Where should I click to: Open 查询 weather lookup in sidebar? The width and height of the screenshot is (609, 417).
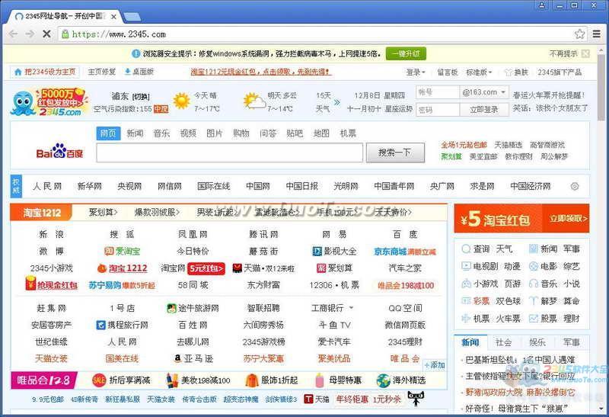(x=481, y=249)
